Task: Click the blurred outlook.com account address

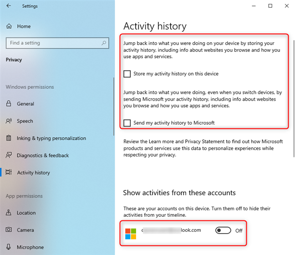Action: (x=171, y=230)
